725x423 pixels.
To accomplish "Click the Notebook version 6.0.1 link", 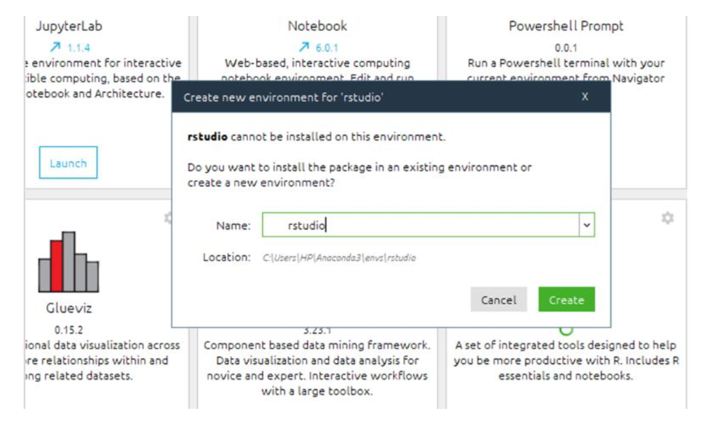I will point(327,48).
